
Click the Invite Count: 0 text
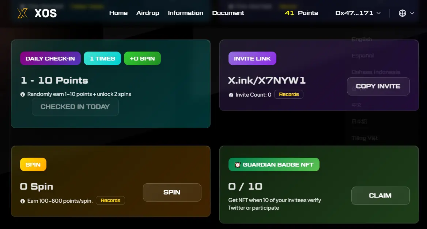pyautogui.click(x=254, y=95)
